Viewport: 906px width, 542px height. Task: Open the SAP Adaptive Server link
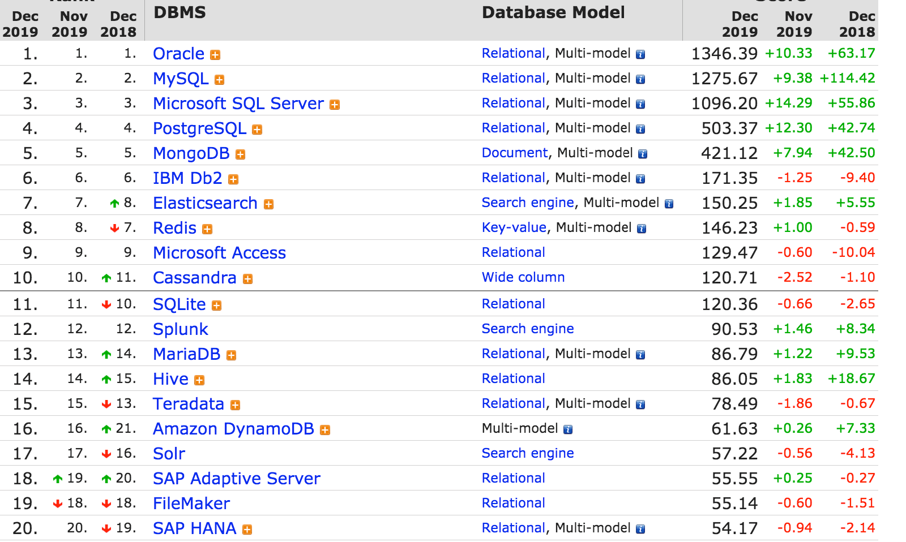pyautogui.click(x=237, y=479)
